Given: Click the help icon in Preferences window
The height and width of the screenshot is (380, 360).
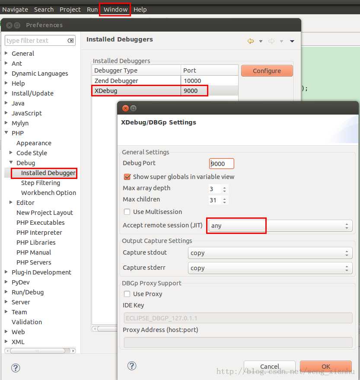Looking at the screenshot, I should click(x=16, y=368).
